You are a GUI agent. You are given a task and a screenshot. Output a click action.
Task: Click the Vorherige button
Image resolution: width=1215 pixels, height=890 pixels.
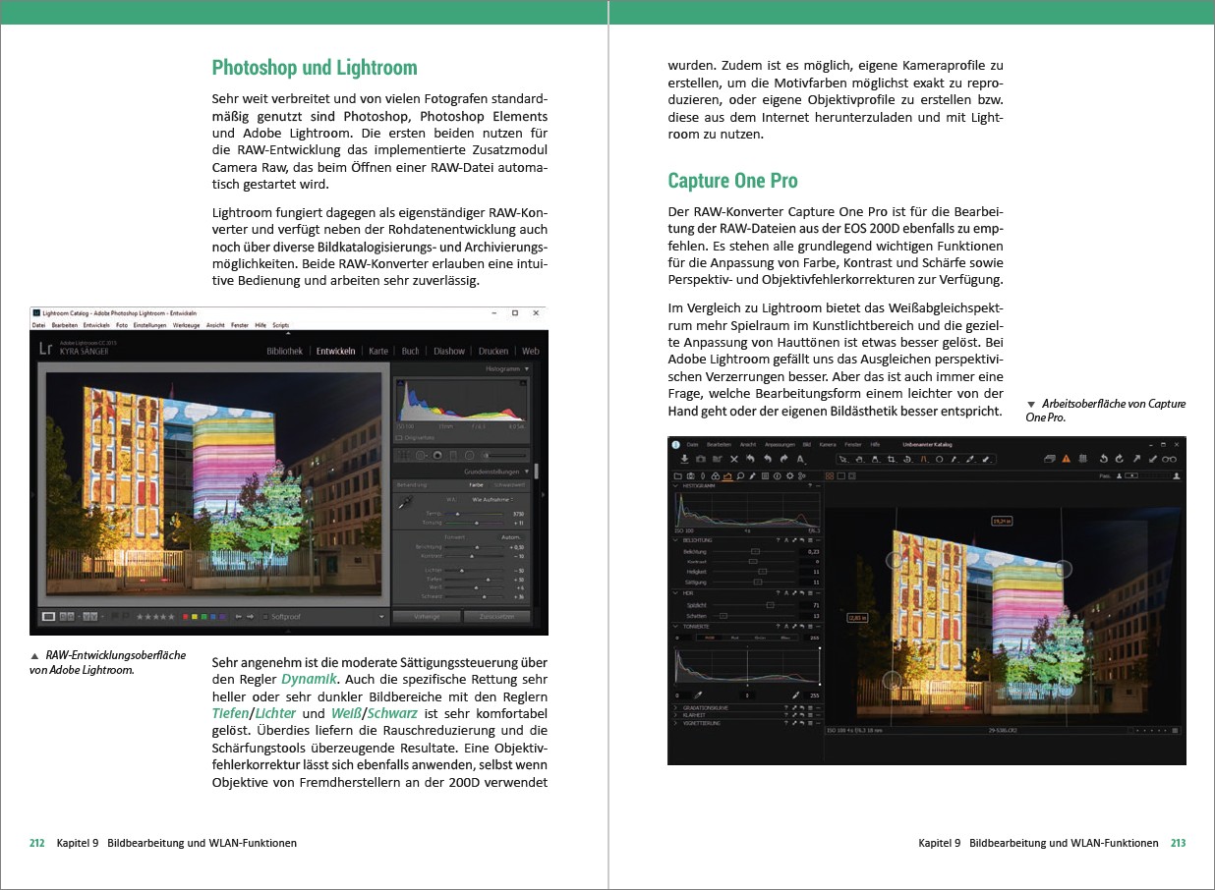click(x=426, y=617)
